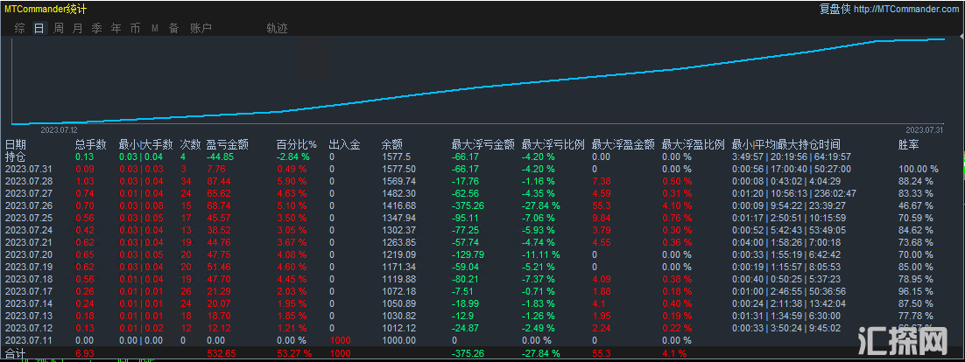Click the 余额 balance column header
The image size is (965, 362).
(x=391, y=144)
